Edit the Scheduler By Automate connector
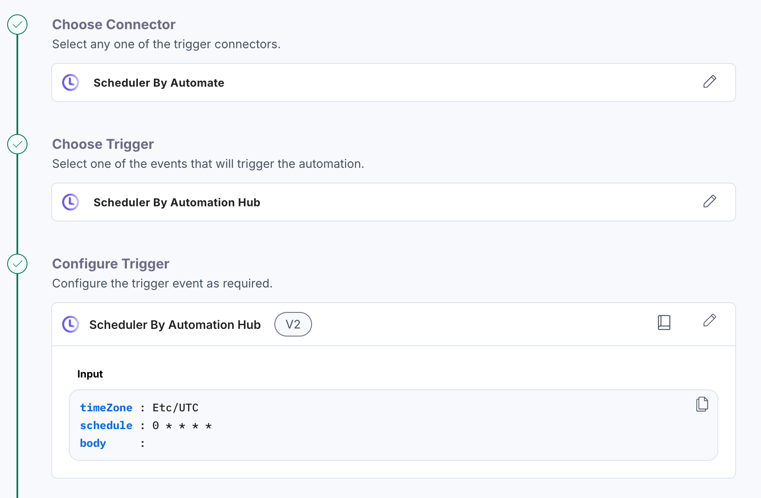 (x=709, y=82)
